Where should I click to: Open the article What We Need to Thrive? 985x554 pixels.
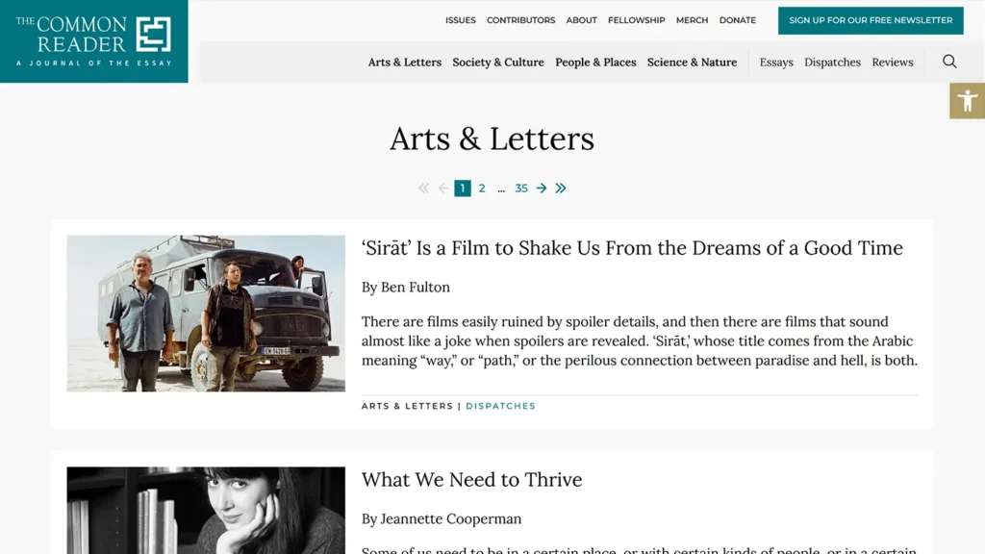(471, 479)
